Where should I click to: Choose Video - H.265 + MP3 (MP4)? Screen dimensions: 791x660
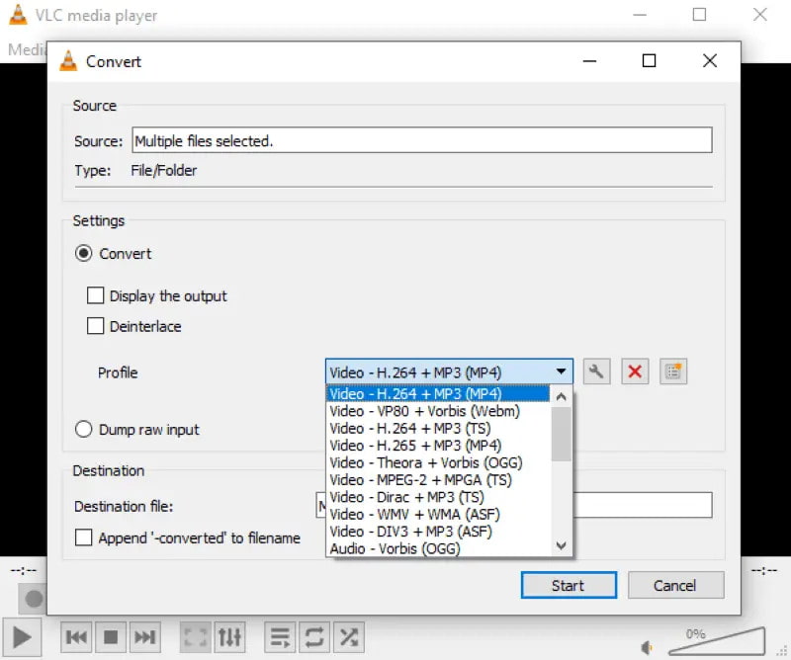click(x=438, y=446)
